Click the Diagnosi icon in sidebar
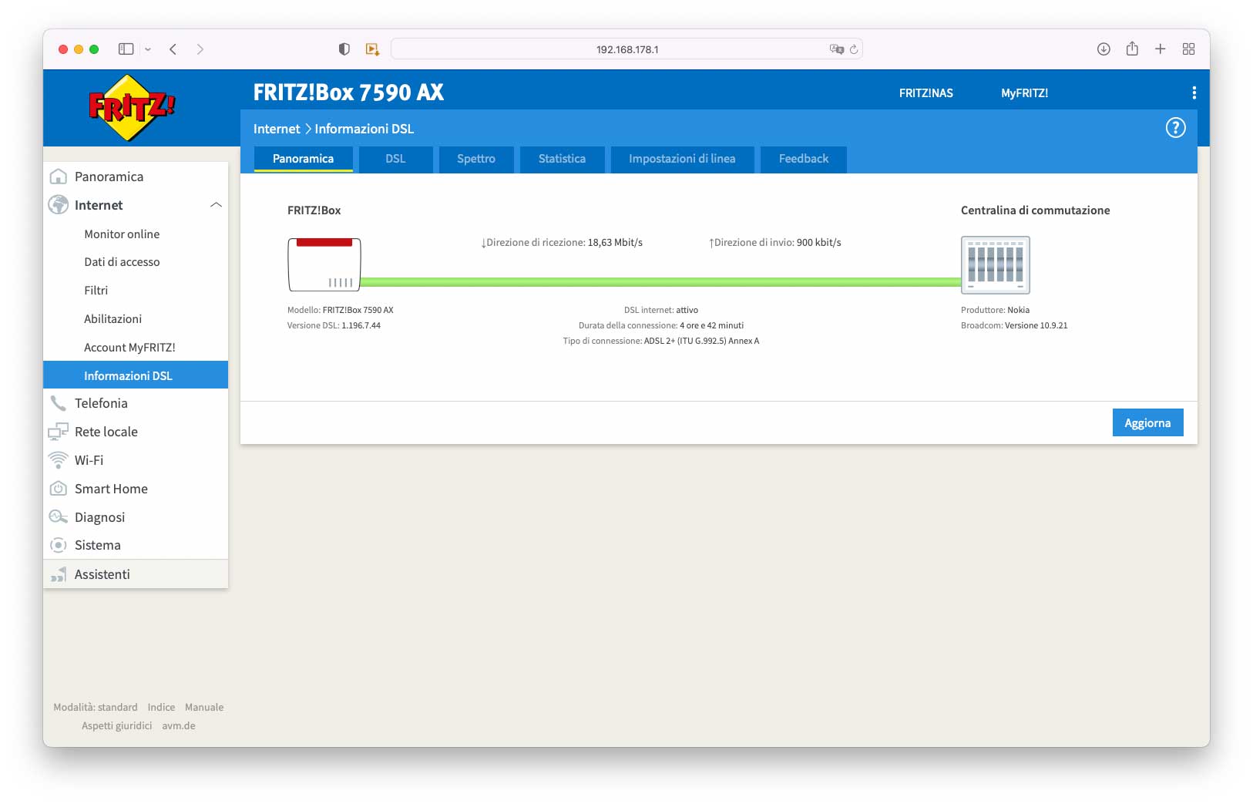 [x=58, y=517]
